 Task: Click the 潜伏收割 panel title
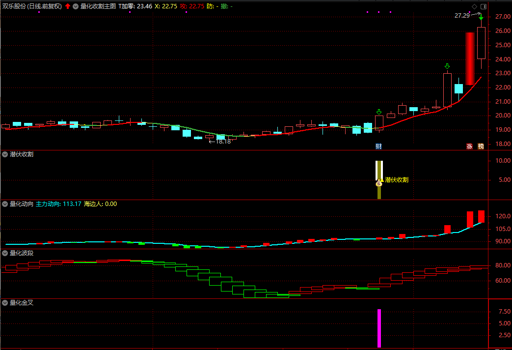click(x=22, y=154)
